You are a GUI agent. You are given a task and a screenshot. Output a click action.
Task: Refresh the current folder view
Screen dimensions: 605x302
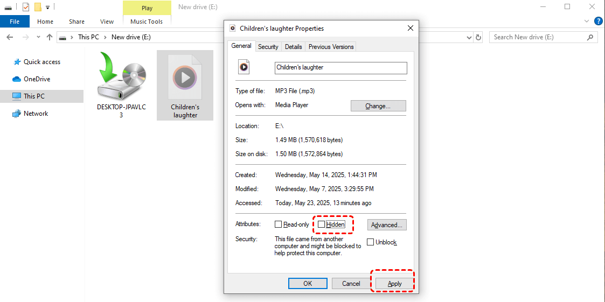tap(478, 37)
